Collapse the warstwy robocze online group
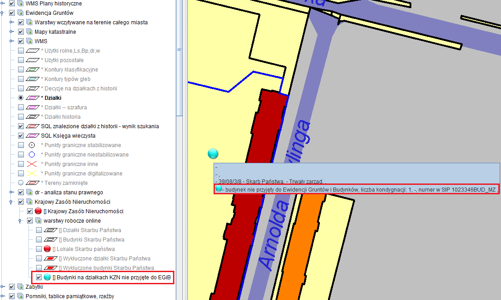The image size is (501, 300). click(x=20, y=221)
